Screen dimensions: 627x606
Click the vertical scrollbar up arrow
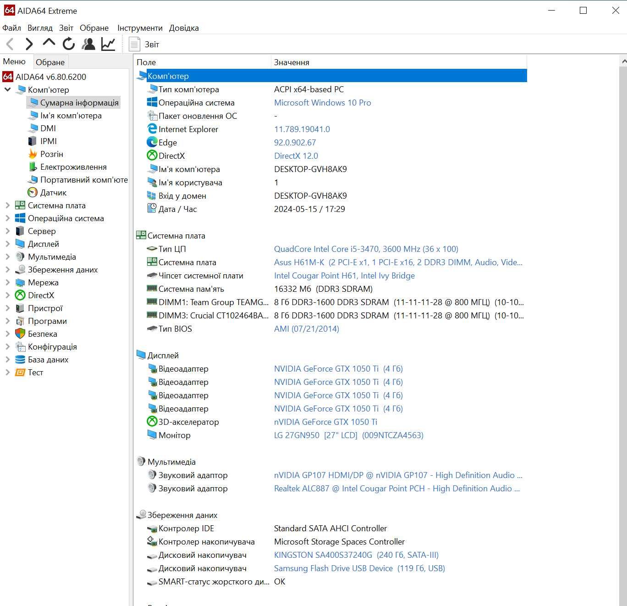pos(623,61)
